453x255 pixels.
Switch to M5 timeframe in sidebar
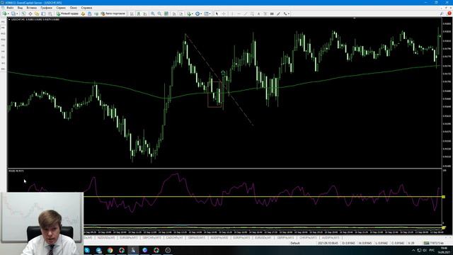[x=3, y=28]
